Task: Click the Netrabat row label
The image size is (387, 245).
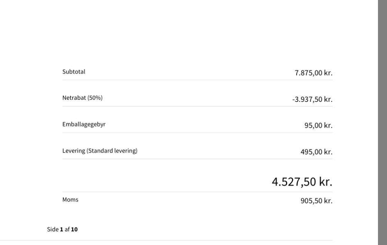Action: [74, 98]
